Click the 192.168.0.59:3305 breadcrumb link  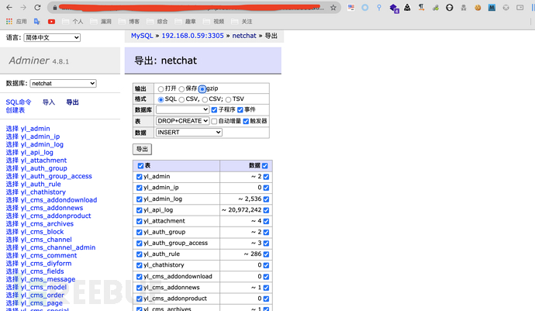193,36
